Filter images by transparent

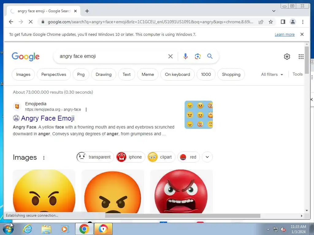click(95, 157)
